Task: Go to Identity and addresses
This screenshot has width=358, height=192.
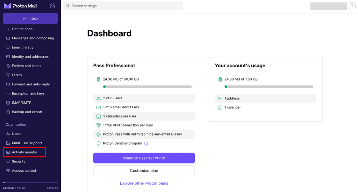Action: [30, 56]
